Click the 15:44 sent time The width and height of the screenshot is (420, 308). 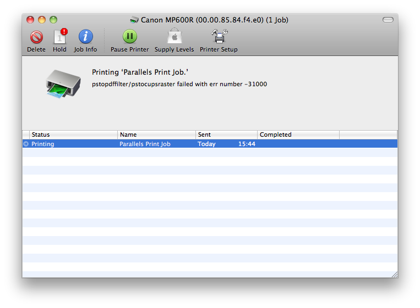point(247,144)
